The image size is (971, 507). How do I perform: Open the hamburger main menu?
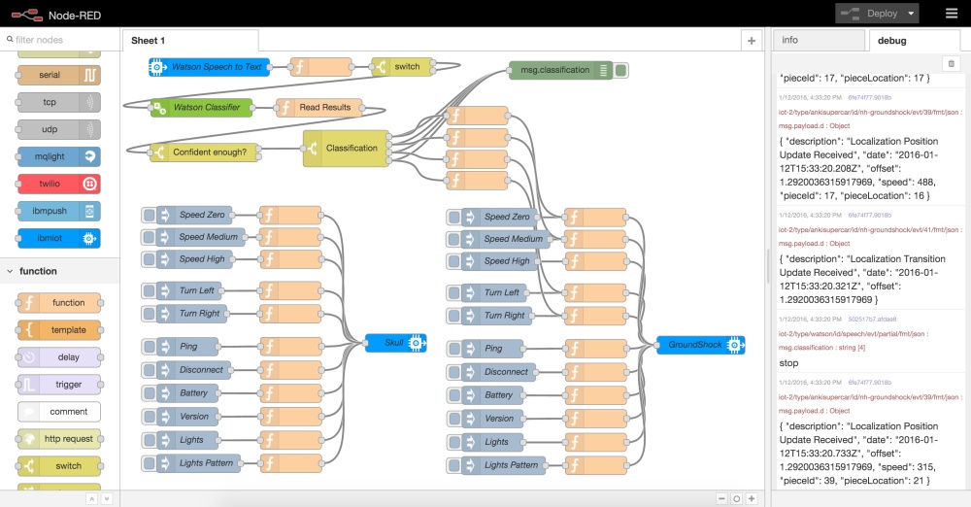pos(951,14)
